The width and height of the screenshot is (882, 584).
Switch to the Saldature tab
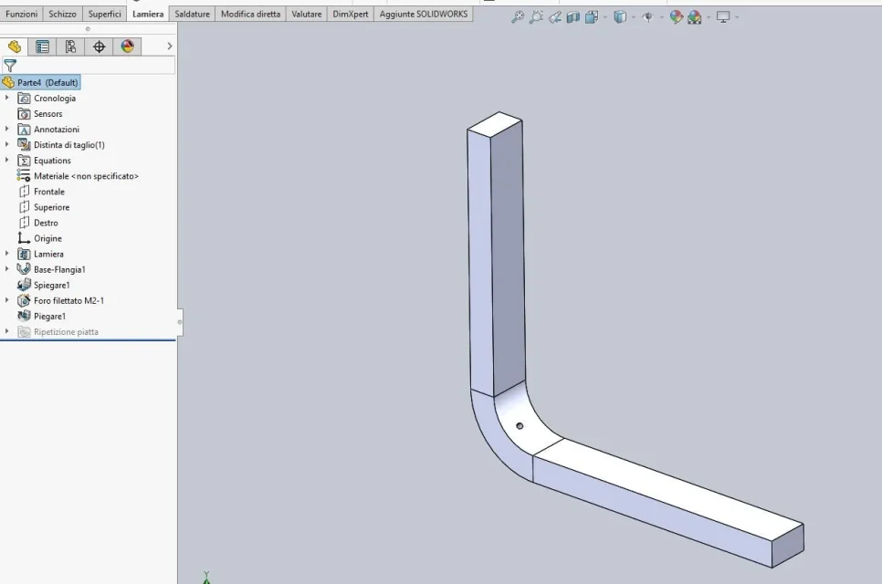click(x=192, y=14)
